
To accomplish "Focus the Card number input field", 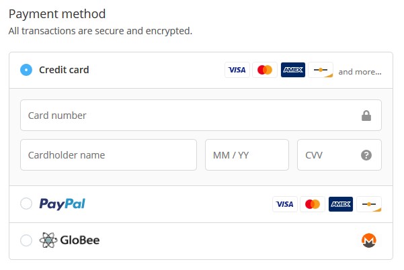I will click(201, 116).
